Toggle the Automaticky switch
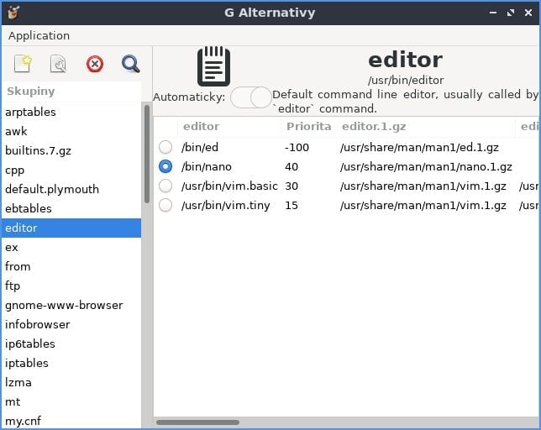 pyautogui.click(x=251, y=97)
